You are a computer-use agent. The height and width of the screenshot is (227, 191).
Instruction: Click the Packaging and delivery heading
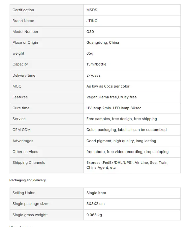point(28,180)
